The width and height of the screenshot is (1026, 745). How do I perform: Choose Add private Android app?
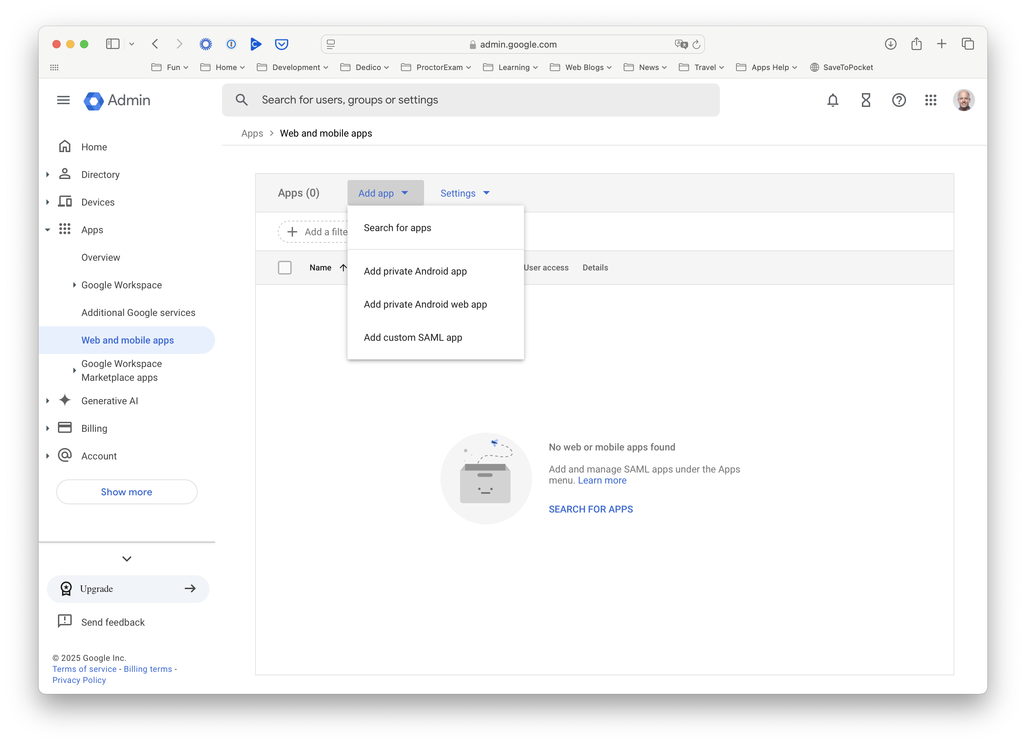[436, 271]
